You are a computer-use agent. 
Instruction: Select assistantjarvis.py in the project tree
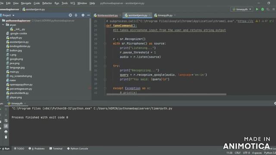[x=19, y=42]
